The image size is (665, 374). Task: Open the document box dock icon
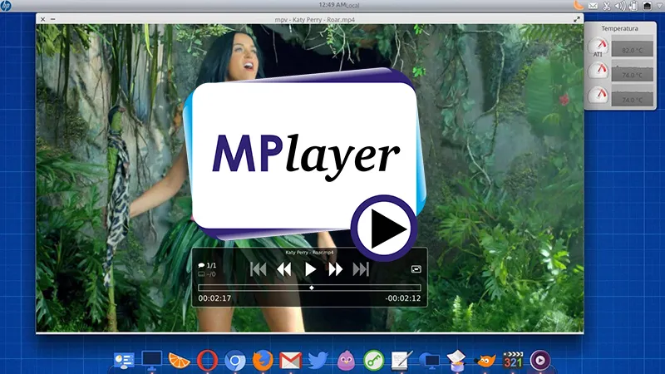point(456,361)
